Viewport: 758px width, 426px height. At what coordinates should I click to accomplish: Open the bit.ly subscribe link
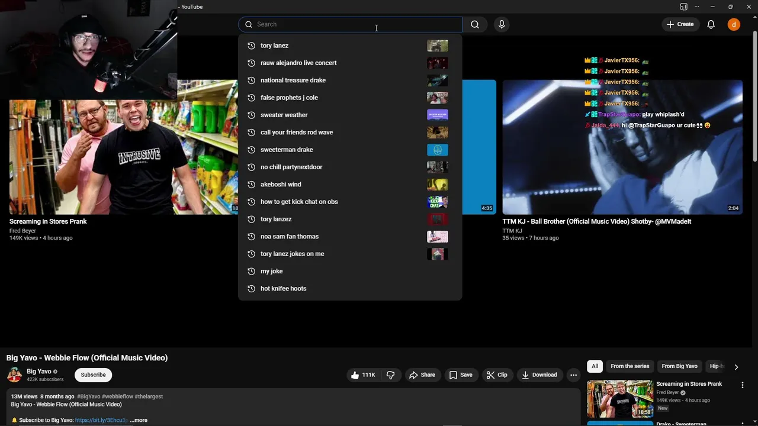[x=101, y=420]
